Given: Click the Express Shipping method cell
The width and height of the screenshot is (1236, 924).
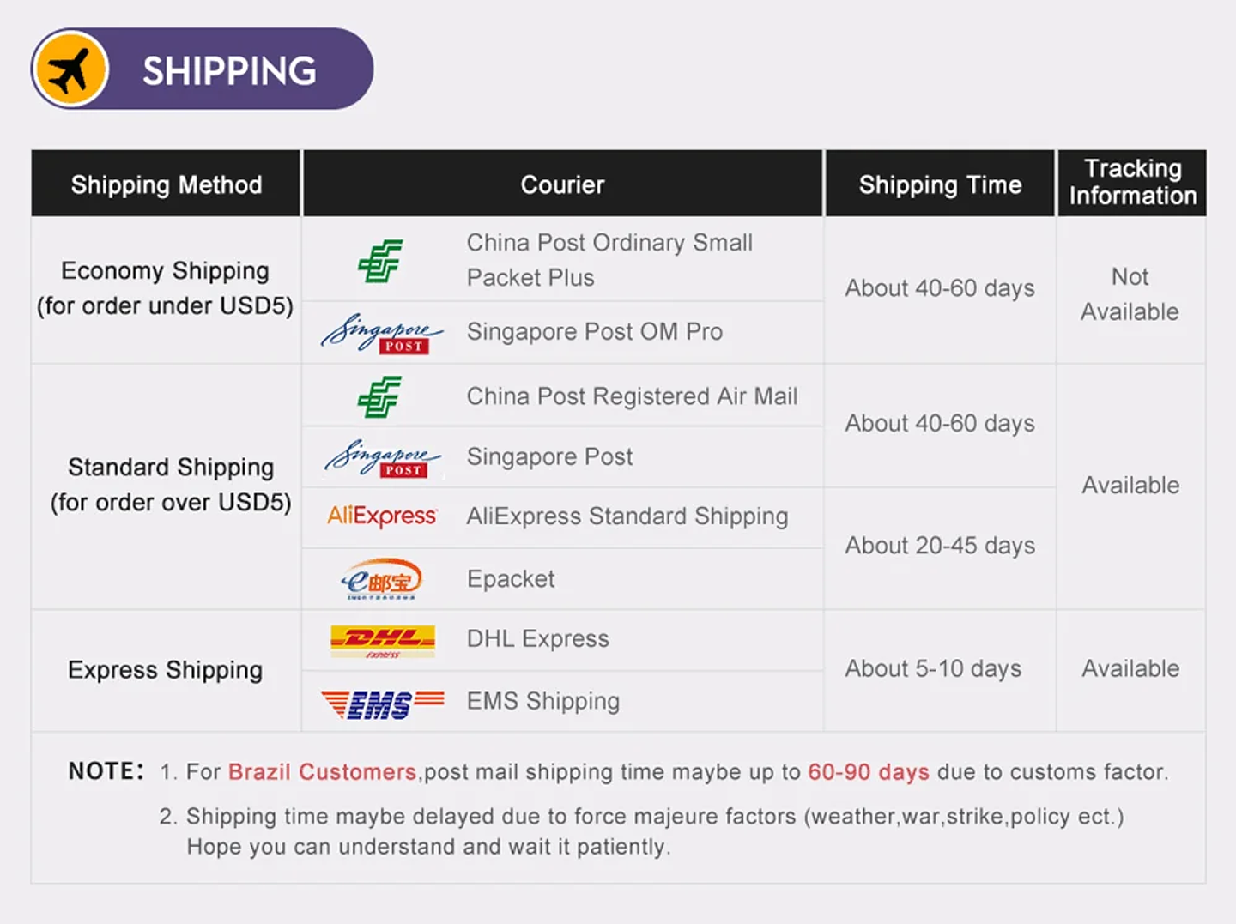Looking at the screenshot, I should pyautogui.click(x=166, y=670).
